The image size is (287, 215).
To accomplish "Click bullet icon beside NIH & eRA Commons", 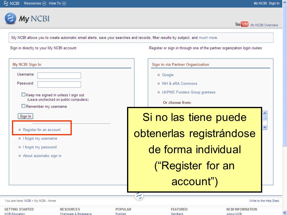I will [159, 84].
